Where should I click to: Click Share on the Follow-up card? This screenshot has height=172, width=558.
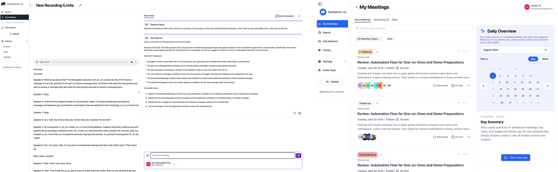pos(463,103)
